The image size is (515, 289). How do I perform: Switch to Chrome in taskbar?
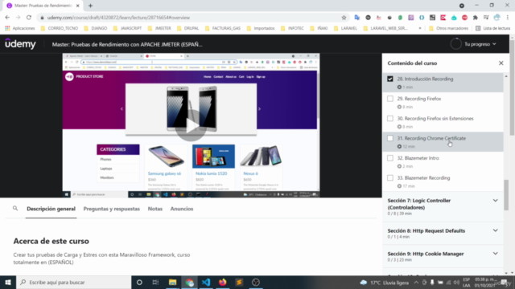point(189,282)
